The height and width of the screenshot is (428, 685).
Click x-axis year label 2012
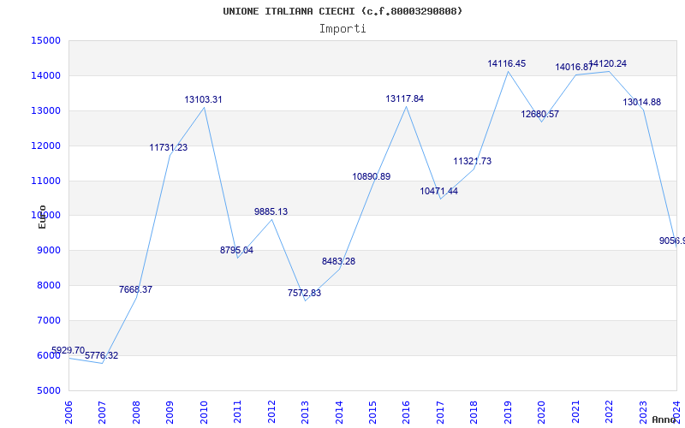tap(271, 412)
